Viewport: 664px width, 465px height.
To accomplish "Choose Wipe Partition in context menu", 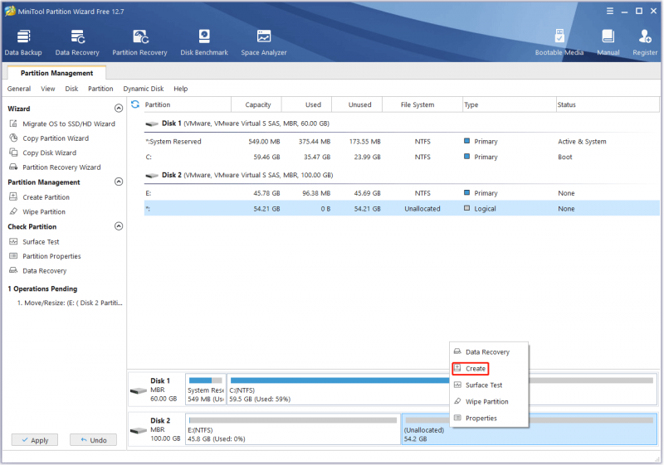I will 489,401.
